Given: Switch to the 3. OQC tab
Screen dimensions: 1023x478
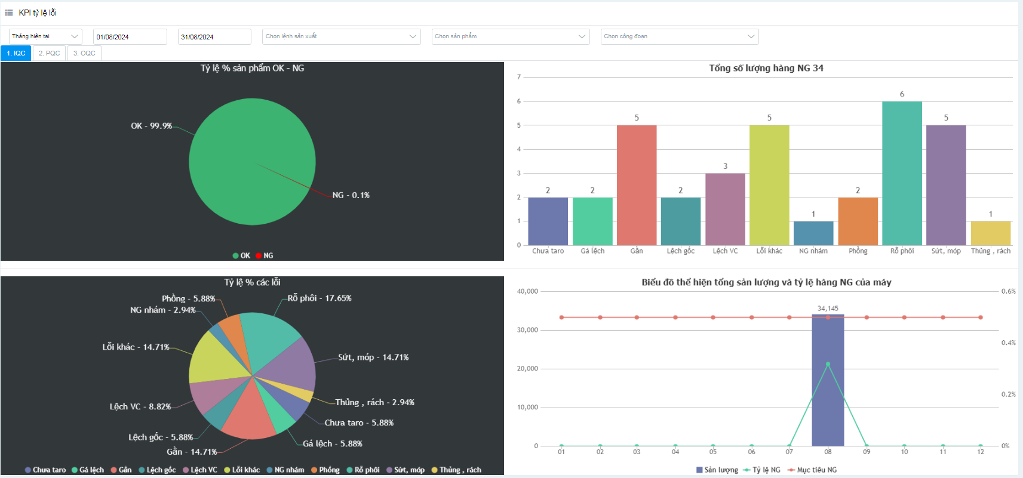Looking at the screenshot, I should click(84, 53).
